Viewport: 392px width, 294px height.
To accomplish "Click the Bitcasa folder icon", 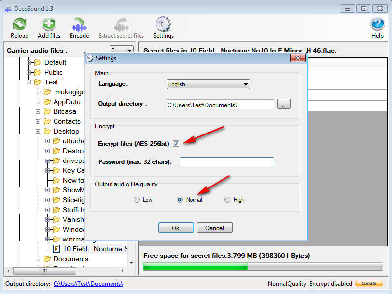I will tap(47, 111).
